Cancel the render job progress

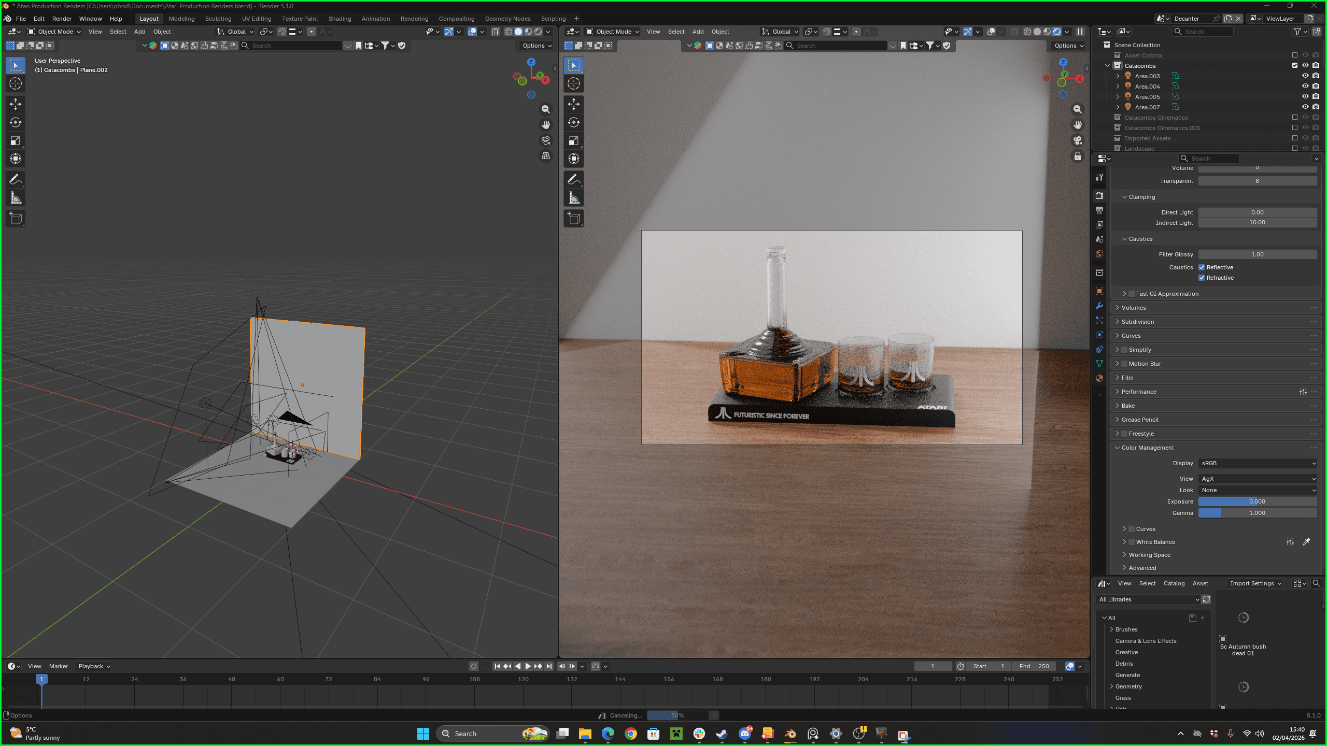coord(714,715)
